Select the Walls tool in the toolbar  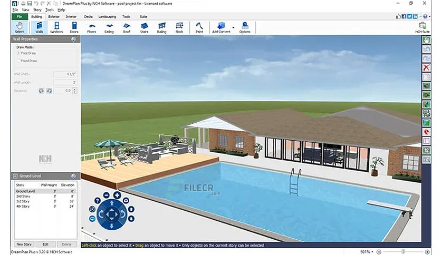[x=39, y=27]
